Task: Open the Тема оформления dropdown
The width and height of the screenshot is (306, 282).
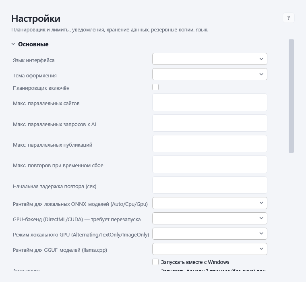Action: (210, 74)
